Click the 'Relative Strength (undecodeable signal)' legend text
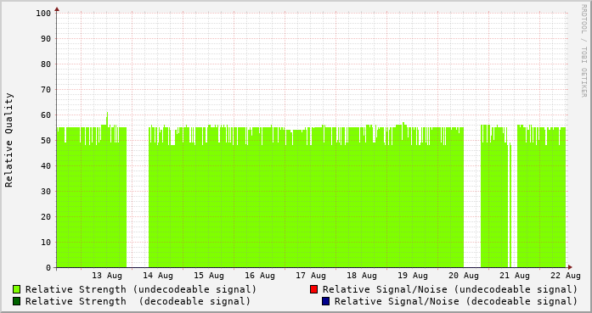Screen dimensions: 592x313 pyautogui.click(x=141, y=289)
